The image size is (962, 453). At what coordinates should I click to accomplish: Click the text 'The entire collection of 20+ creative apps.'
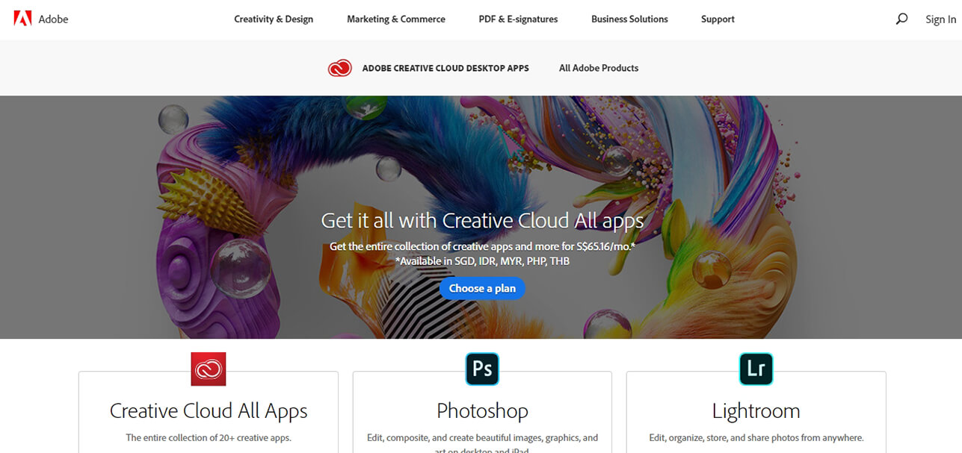coord(209,438)
